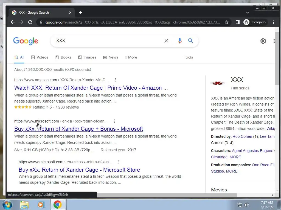
Task: Open Buy xXx: Return of Xander Cage - Microsoft Store
Action: click(x=79, y=170)
